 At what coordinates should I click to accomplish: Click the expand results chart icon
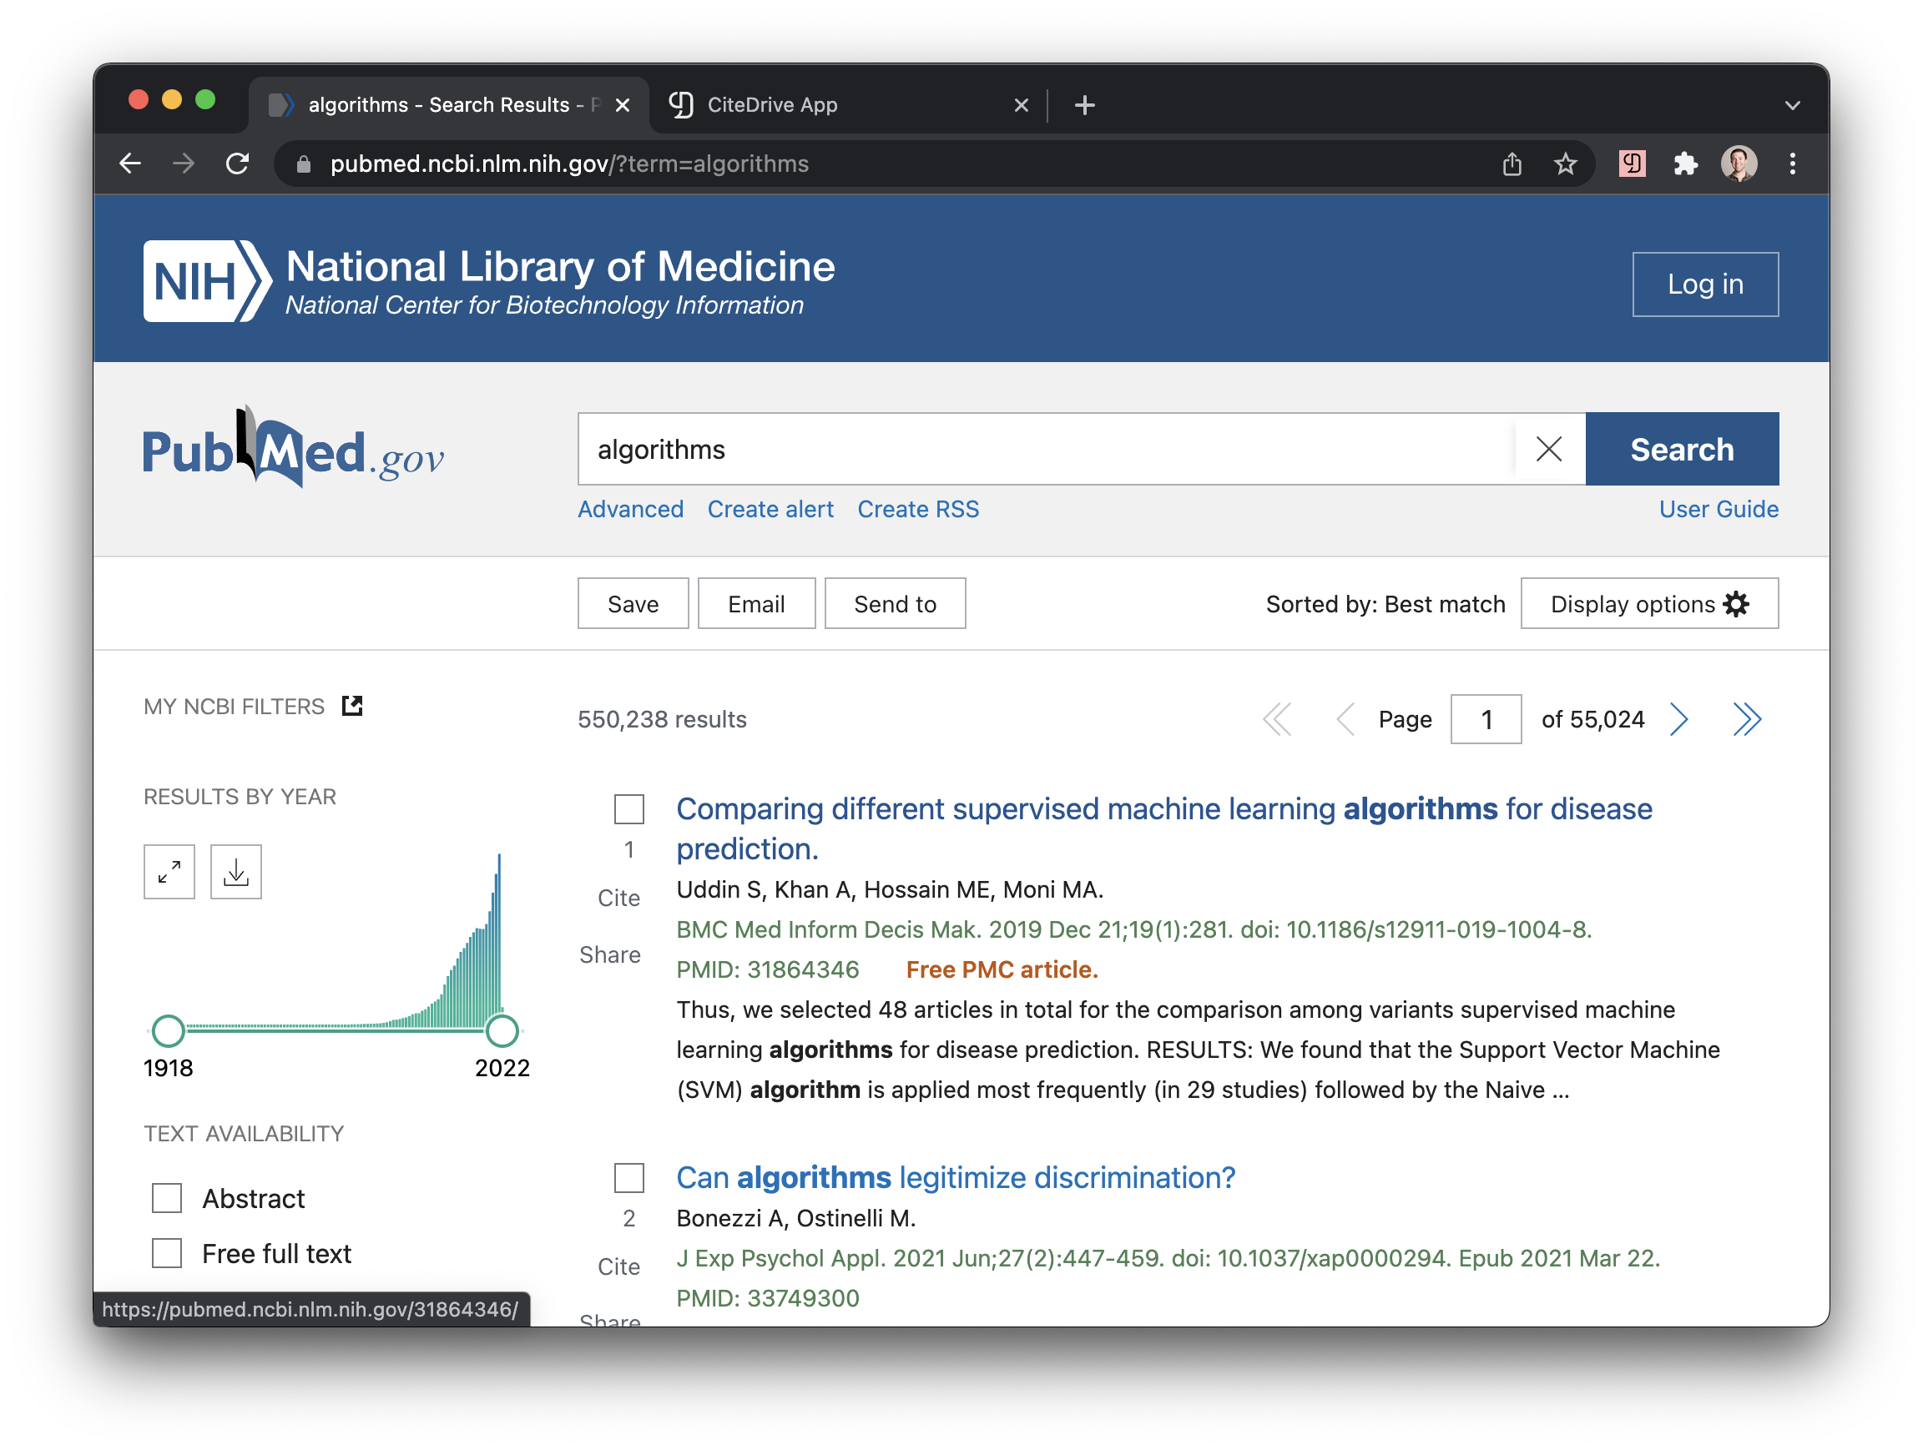click(x=169, y=869)
